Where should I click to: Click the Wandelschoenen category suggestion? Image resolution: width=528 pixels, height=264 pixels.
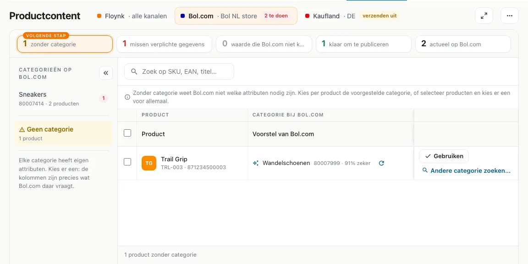(286, 163)
